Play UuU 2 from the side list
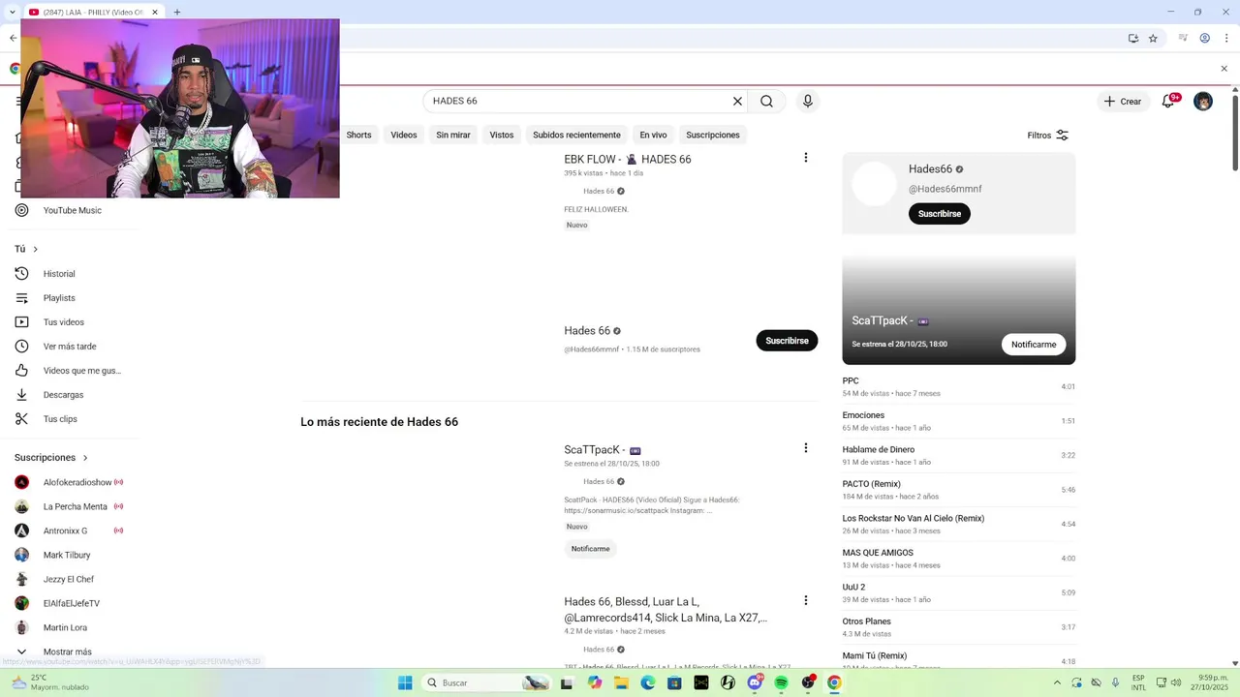Image resolution: width=1240 pixels, height=697 pixels. 959,593
